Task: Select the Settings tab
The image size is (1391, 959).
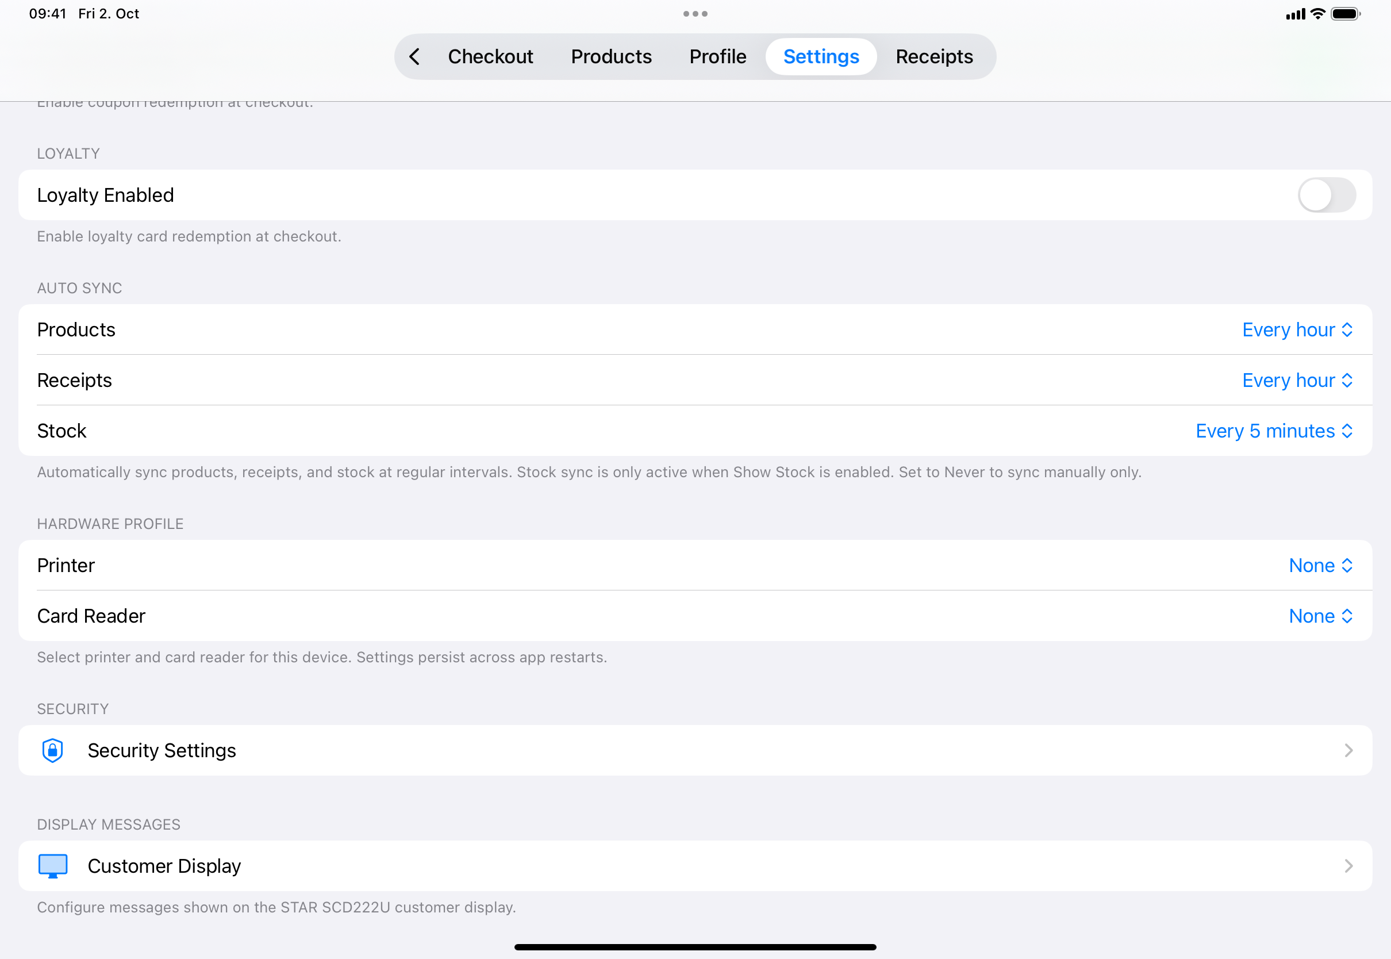Action: pos(821,56)
